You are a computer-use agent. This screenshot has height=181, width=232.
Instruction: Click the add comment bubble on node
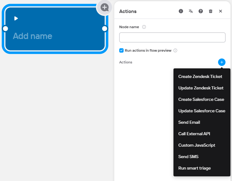click(105, 7)
